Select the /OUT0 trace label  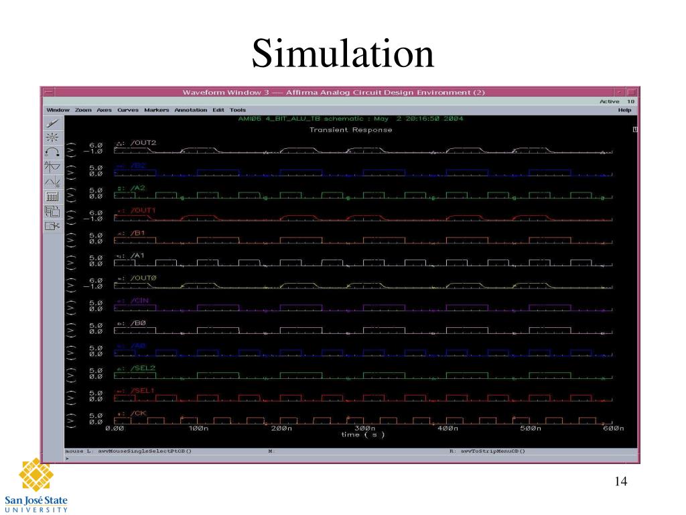pyautogui.click(x=143, y=278)
